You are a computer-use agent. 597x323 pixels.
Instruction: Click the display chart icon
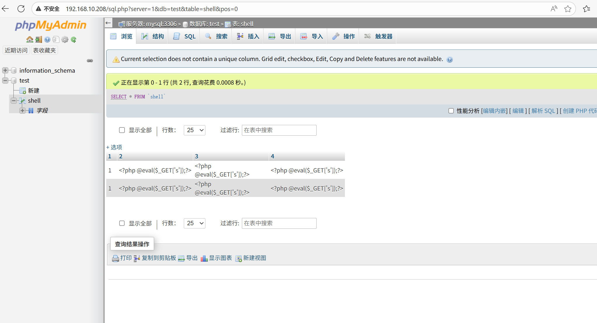204,258
